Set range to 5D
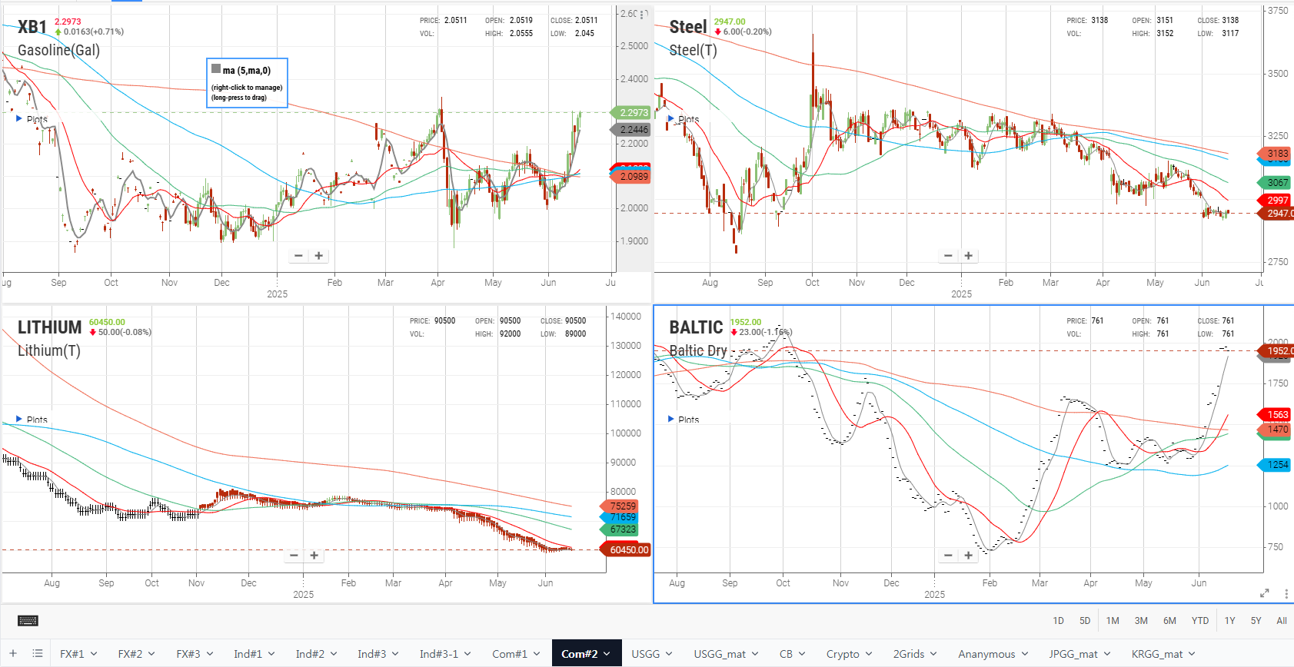The width and height of the screenshot is (1294, 667). click(1085, 621)
